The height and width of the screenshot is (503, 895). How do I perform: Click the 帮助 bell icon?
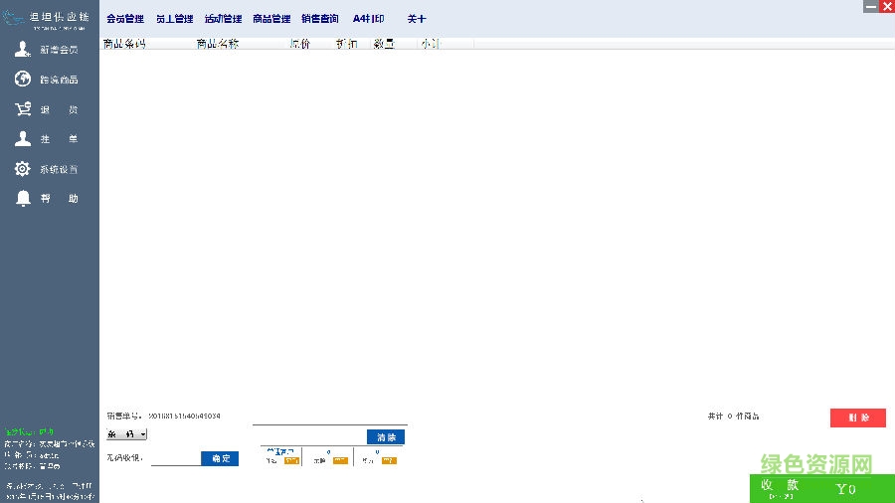pos(22,199)
